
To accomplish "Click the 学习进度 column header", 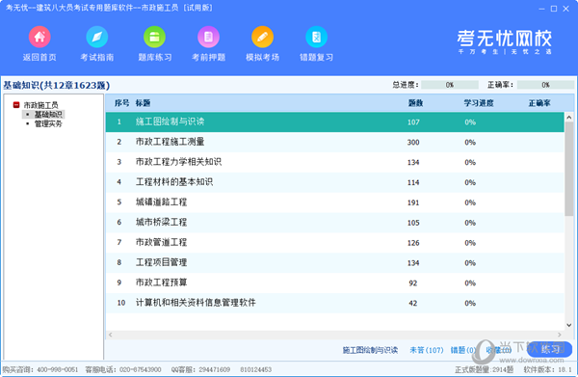I will click(479, 103).
